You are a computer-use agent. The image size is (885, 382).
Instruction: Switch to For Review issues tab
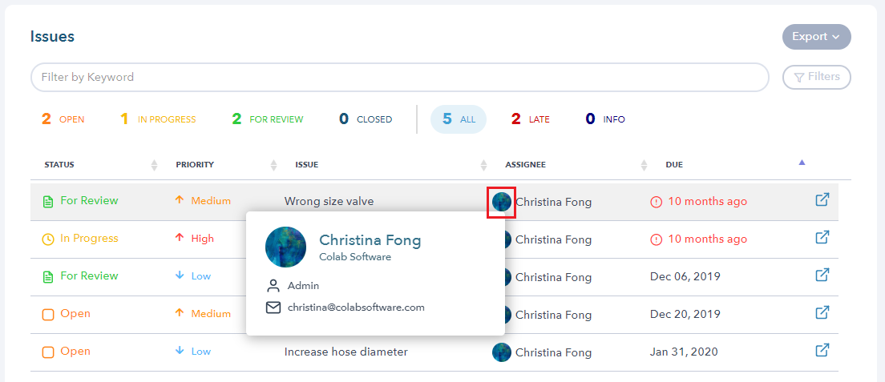pyautogui.click(x=268, y=119)
